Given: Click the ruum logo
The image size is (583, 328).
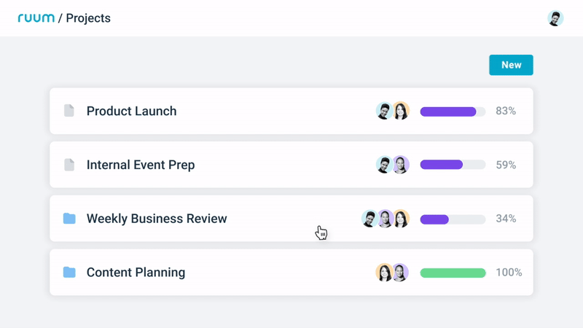Looking at the screenshot, I should 36,18.
